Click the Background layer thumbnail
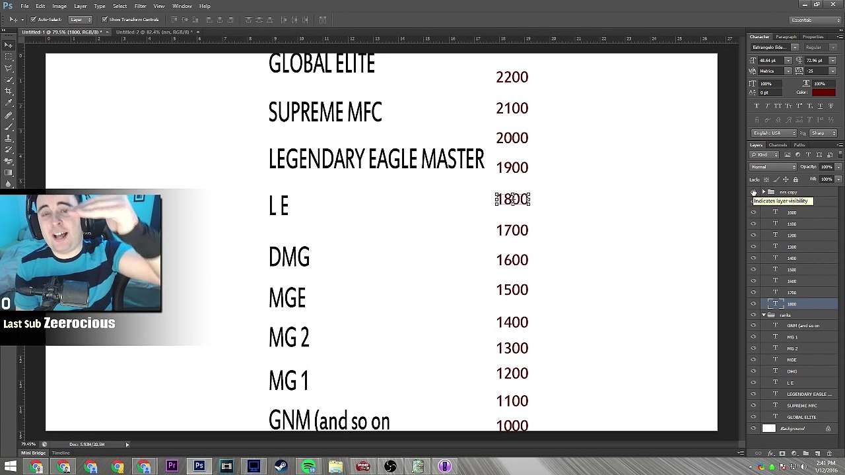 [769, 428]
